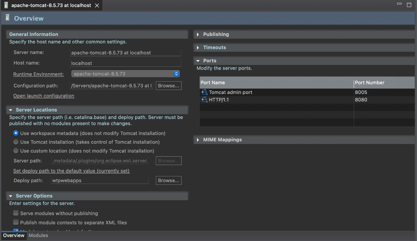The height and width of the screenshot is (241, 417).
Task: Click Browse next to Deploy path
Action: [x=169, y=181]
